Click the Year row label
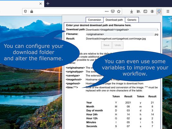The width and height of the screenshot is (172, 129). tap(89, 103)
